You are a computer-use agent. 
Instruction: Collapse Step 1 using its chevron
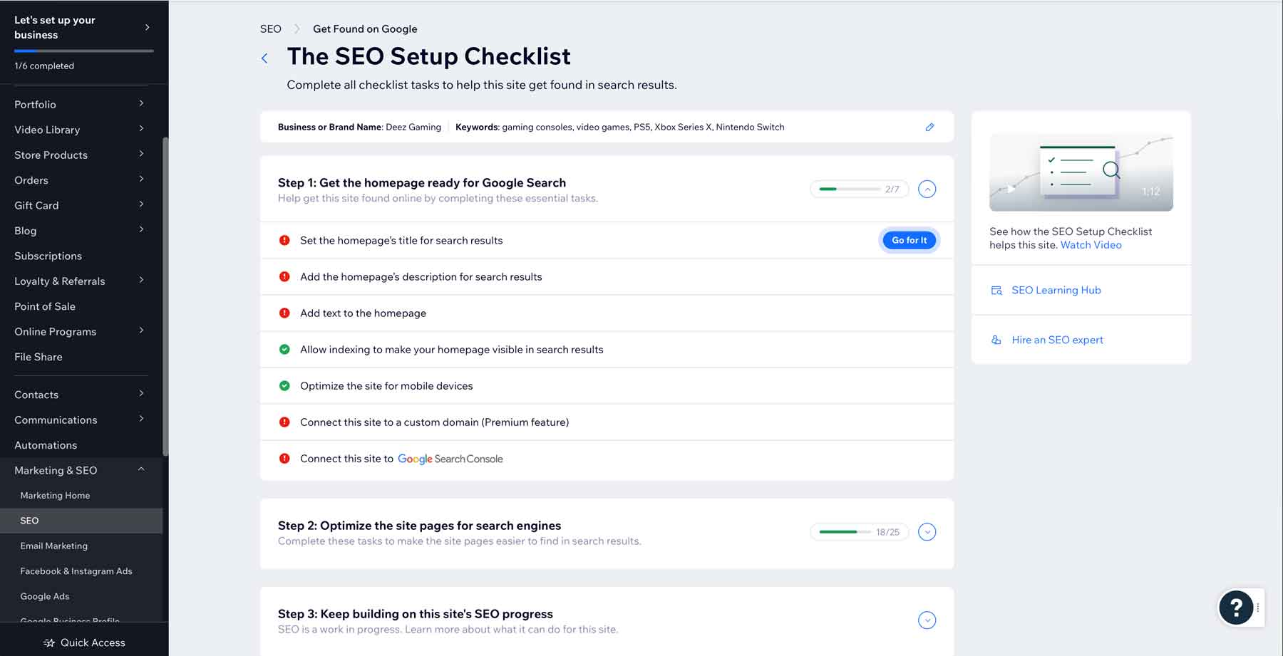[x=927, y=189]
